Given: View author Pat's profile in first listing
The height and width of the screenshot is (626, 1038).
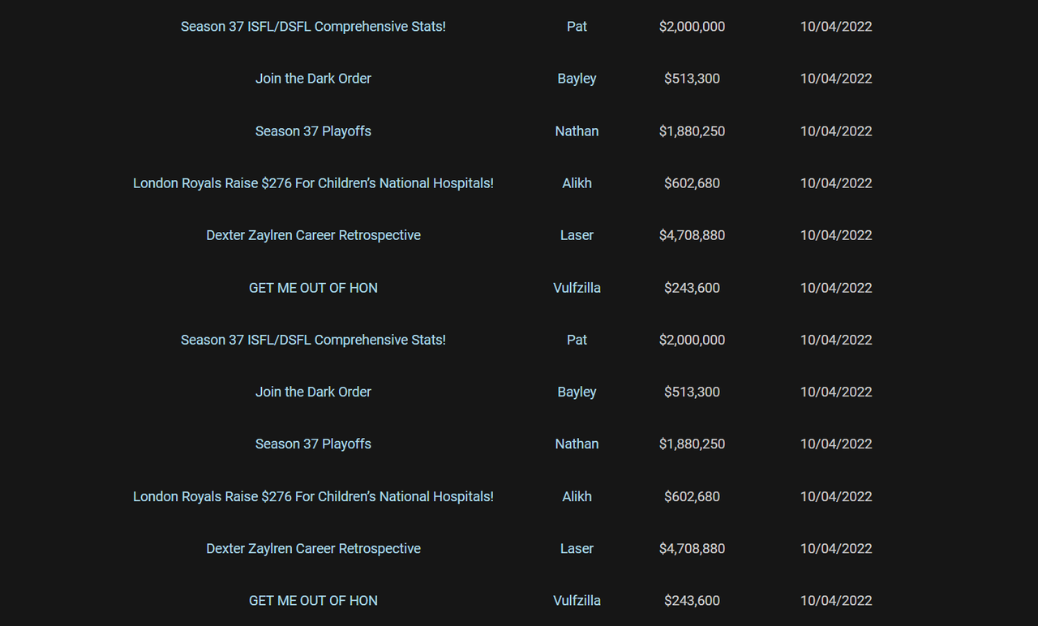Looking at the screenshot, I should coord(577,27).
